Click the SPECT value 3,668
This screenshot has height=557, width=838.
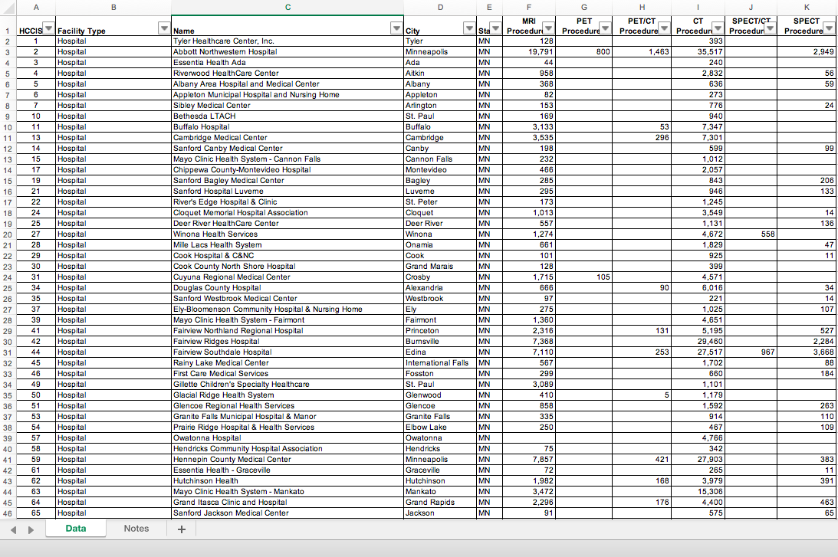click(807, 352)
